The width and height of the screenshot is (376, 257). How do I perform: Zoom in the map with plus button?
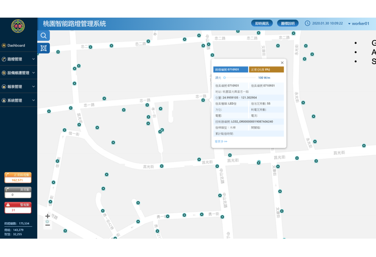click(47, 216)
